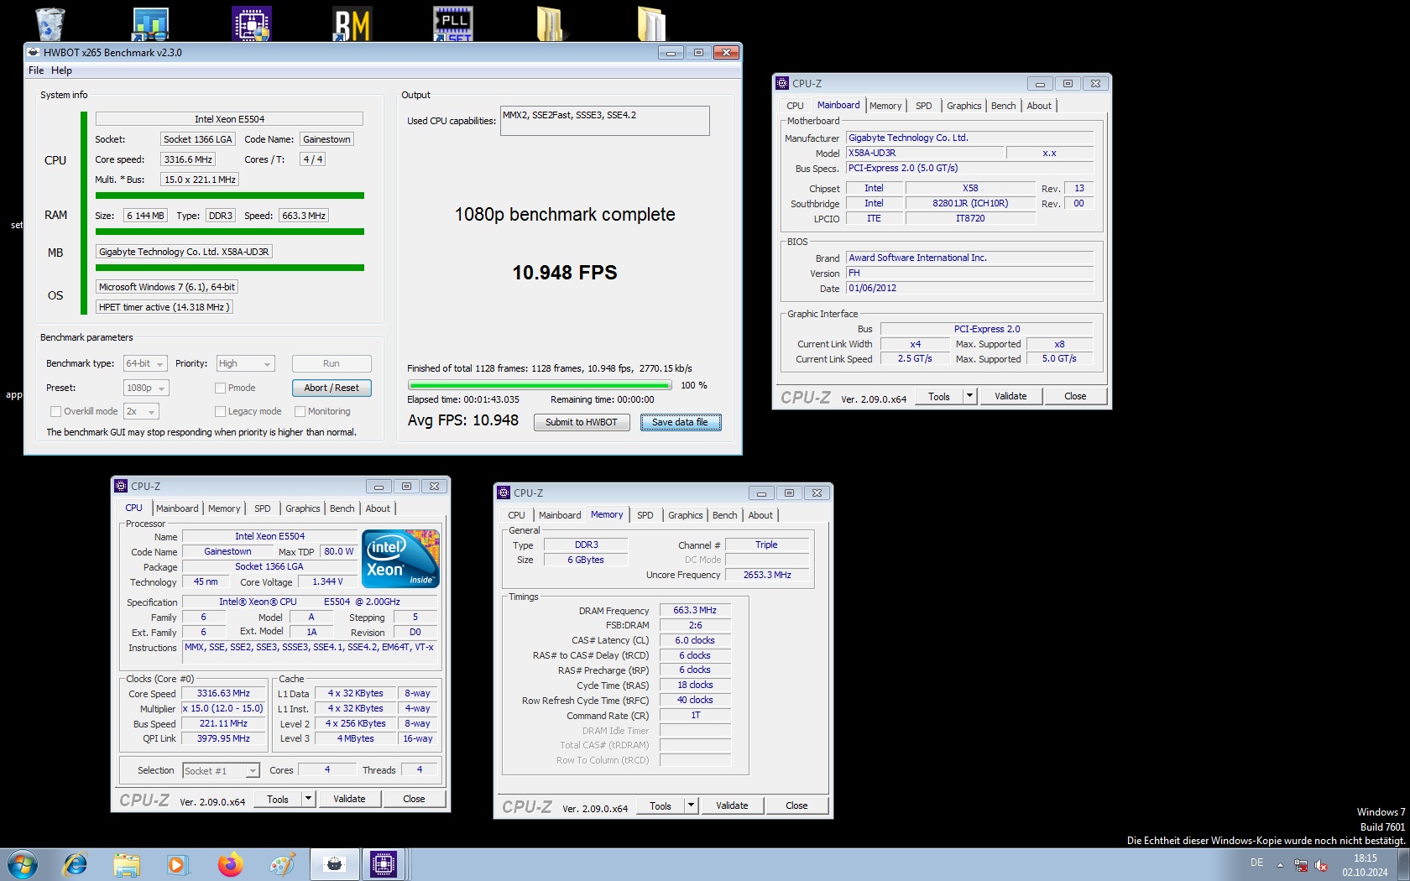Click the Intel Xeon inside logo
Image resolution: width=1410 pixels, height=881 pixels.
400,559
